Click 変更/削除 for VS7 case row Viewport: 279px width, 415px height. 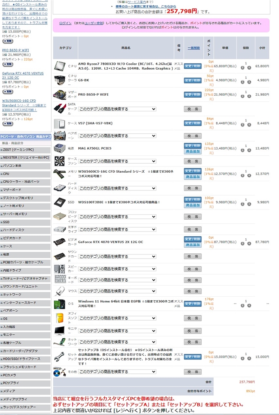click(193, 123)
